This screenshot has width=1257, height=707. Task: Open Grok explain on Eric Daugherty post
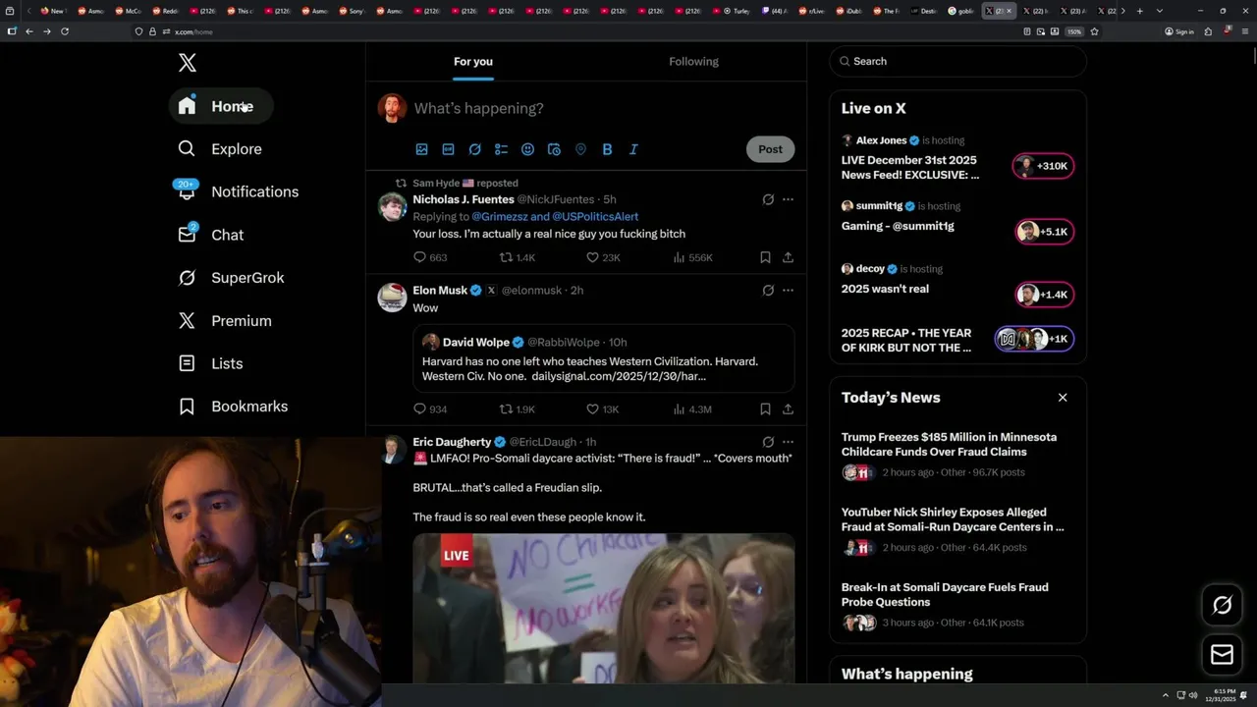(x=768, y=442)
